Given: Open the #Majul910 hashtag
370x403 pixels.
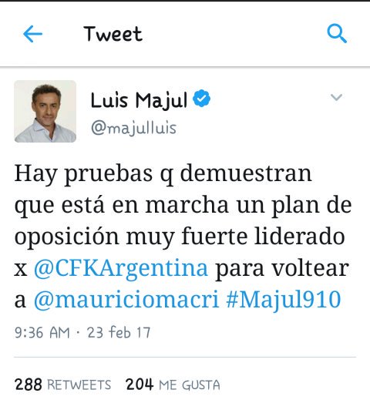Looking at the screenshot, I should coord(284,300).
